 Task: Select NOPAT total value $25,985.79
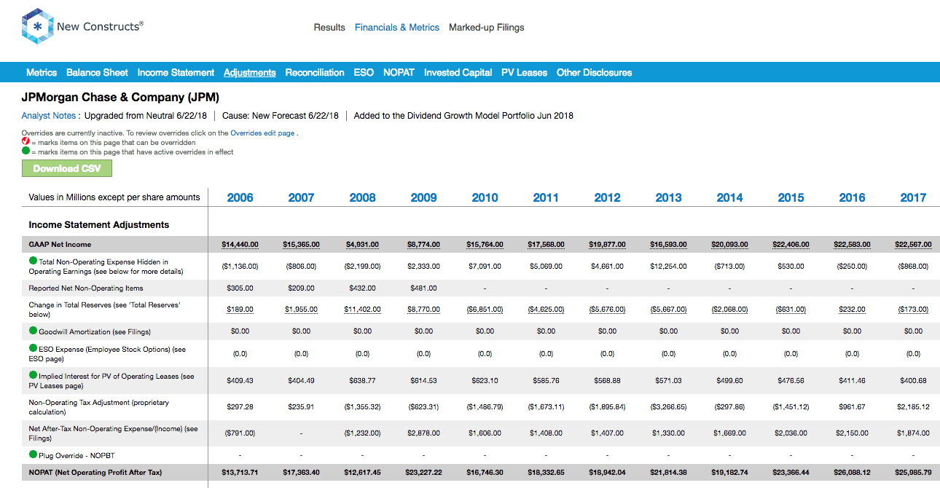pos(914,473)
